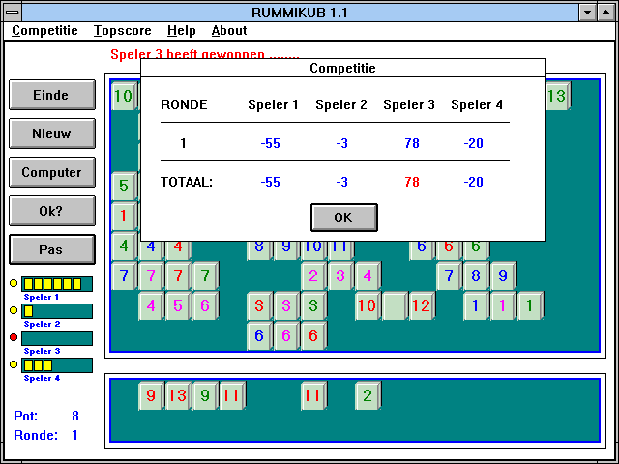This screenshot has height=464, width=619.
Task: Click the 'Speler 4' label under its bar
Action: coord(42,378)
